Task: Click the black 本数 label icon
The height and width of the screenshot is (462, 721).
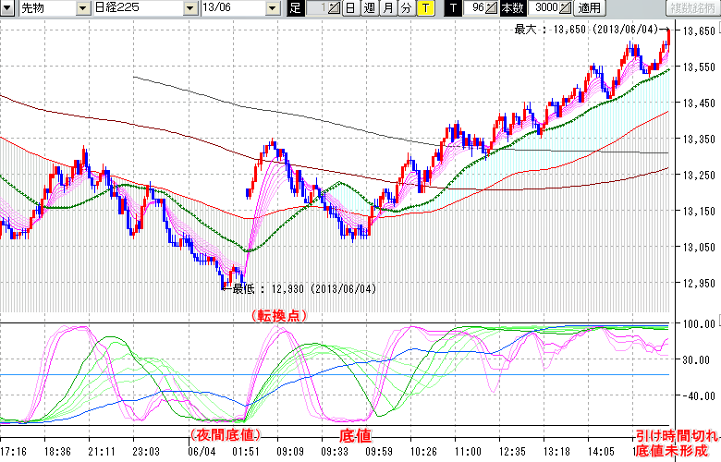Action: tap(511, 8)
